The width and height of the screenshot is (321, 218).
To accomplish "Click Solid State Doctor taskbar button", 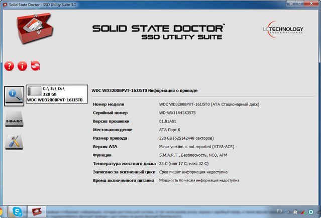I will pyautogui.click(x=37, y=211).
